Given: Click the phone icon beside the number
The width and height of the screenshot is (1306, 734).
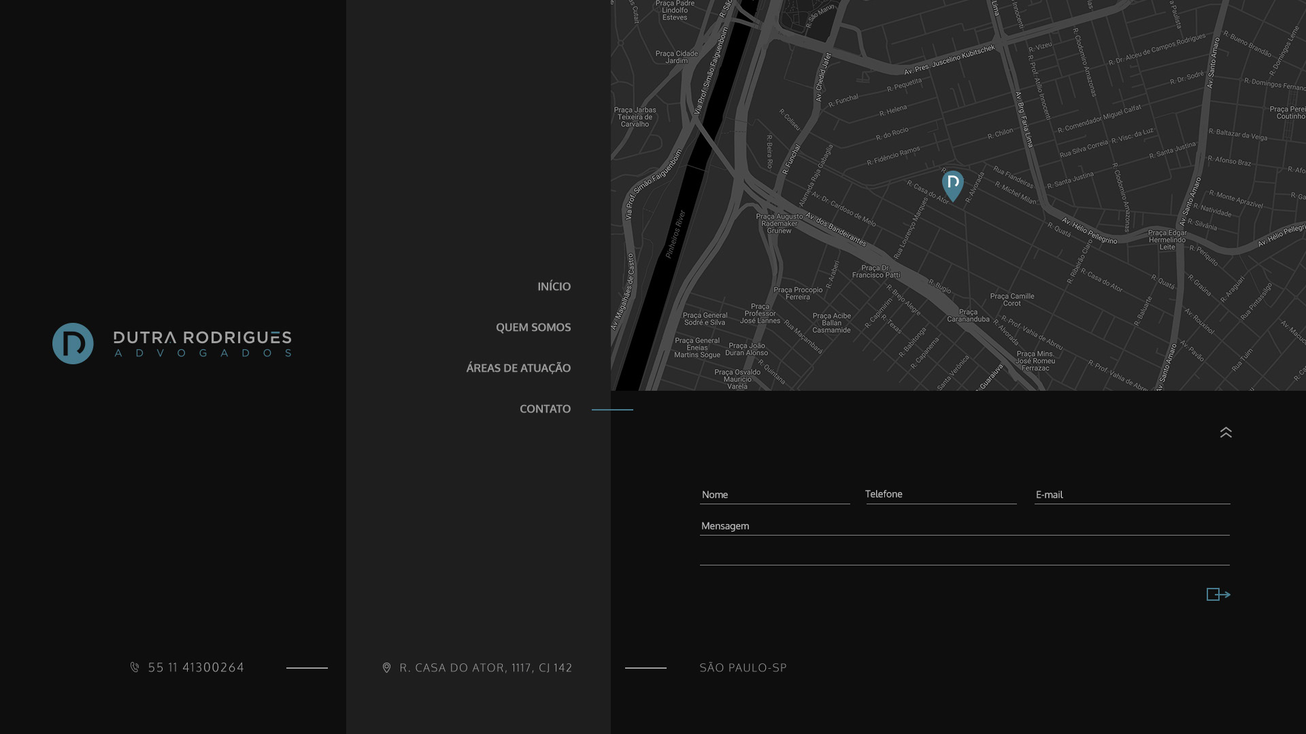Looking at the screenshot, I should [x=135, y=667].
